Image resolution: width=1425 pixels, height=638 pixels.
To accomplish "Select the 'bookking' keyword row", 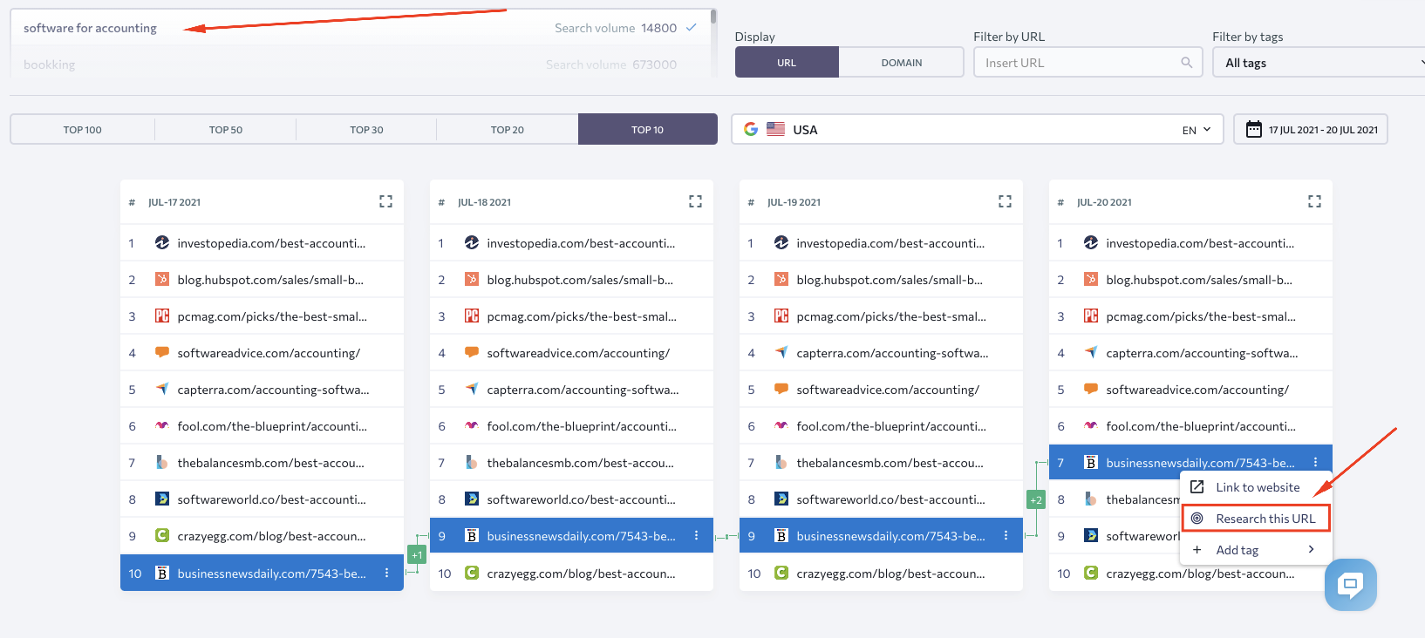I will 360,64.
